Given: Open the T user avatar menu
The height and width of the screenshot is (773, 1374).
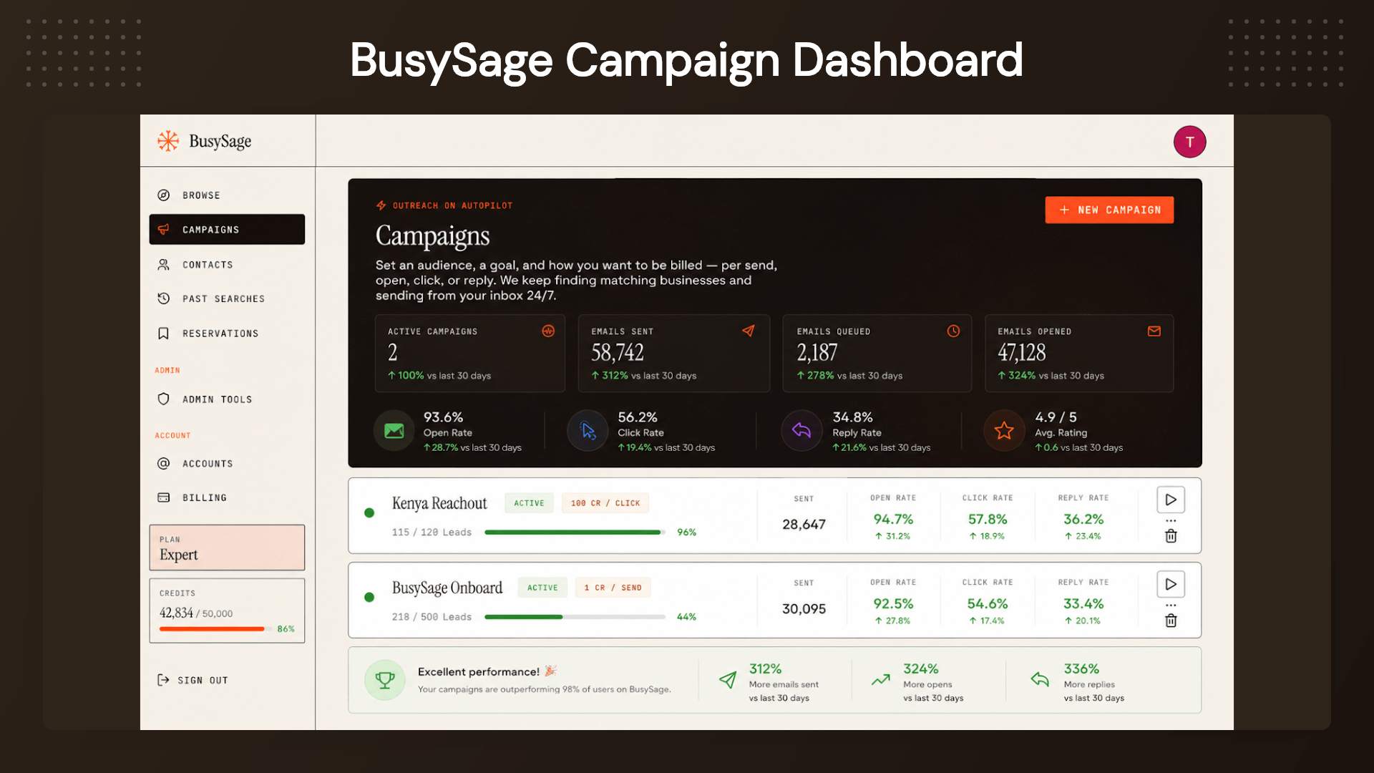Looking at the screenshot, I should [1189, 142].
